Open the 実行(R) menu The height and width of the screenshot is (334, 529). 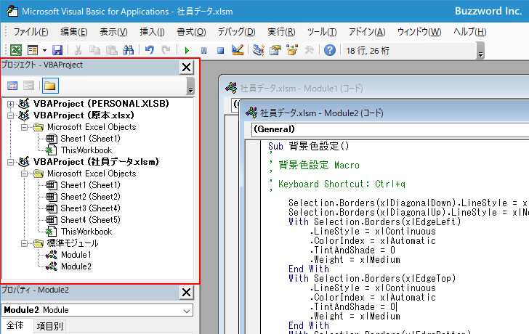(281, 32)
